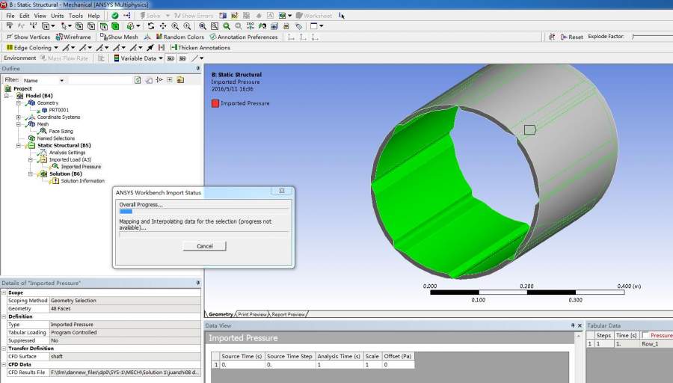Select the PRT0001 part in the tree
The width and height of the screenshot is (673, 383).
(58, 110)
